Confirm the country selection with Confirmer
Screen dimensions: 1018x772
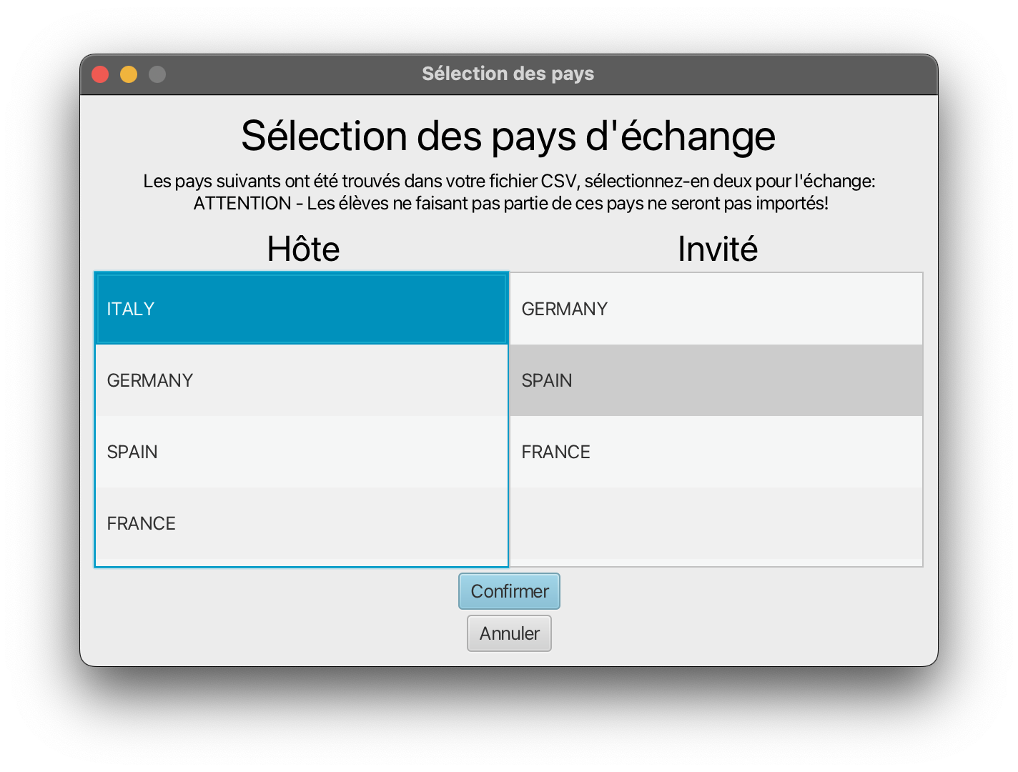pyautogui.click(x=509, y=591)
